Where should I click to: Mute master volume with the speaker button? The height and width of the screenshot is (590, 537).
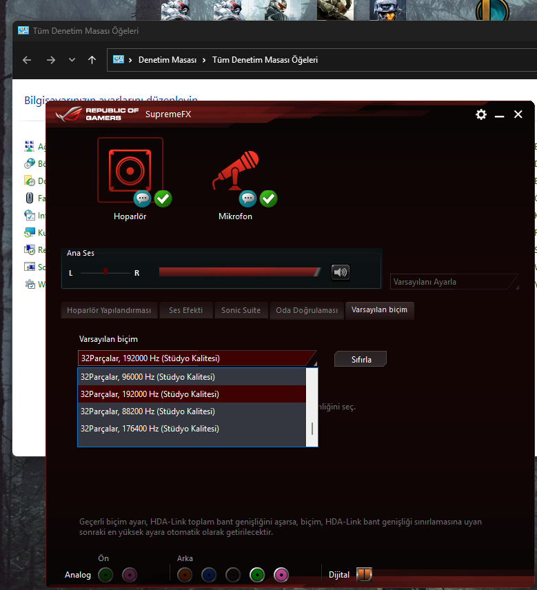tap(340, 272)
